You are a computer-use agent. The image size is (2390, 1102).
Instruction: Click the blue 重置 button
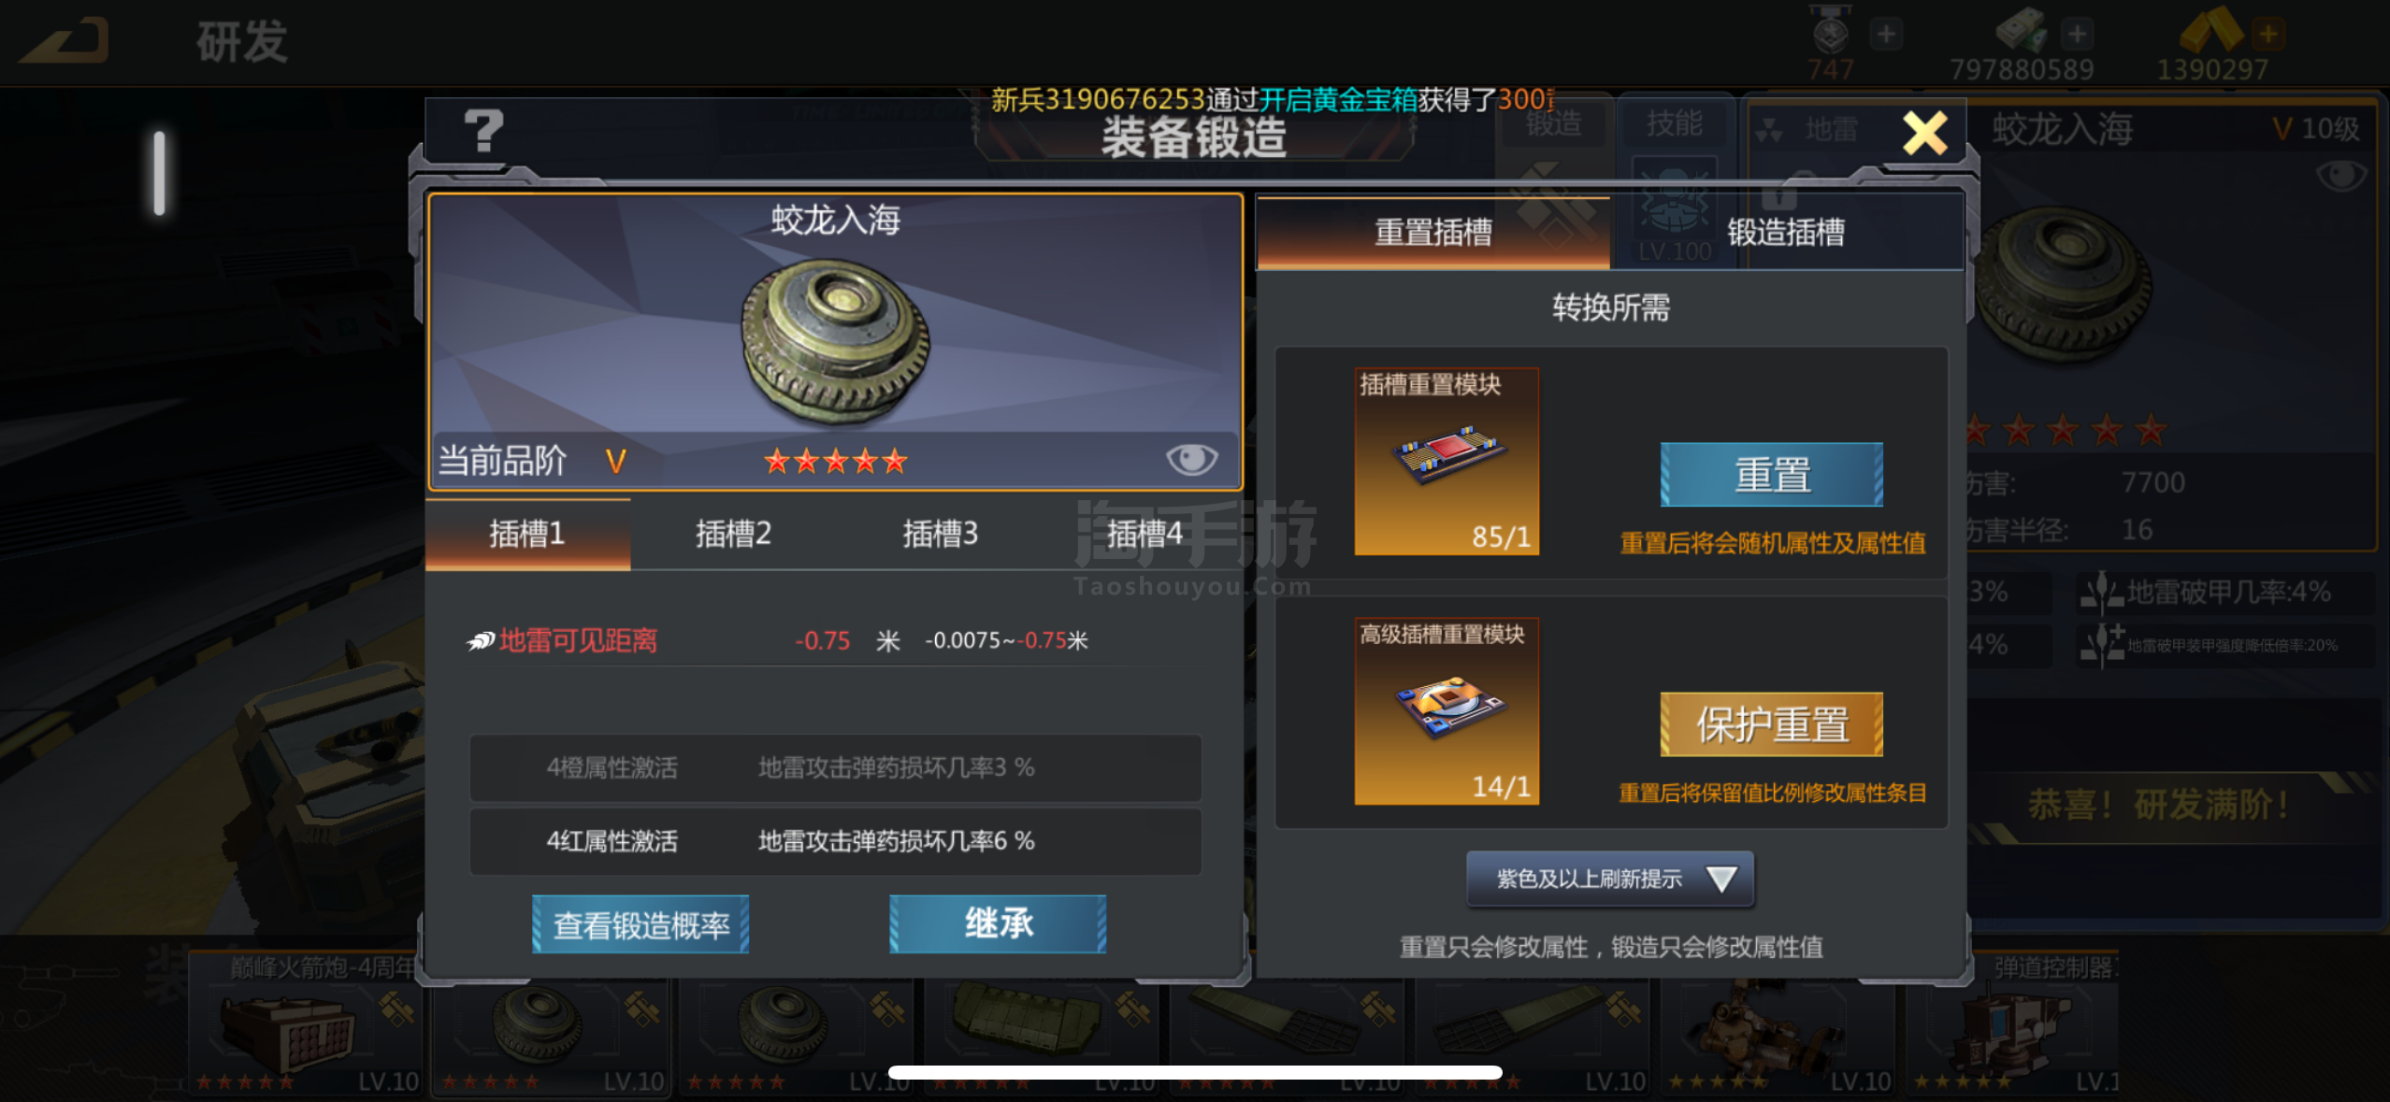click(x=1771, y=475)
